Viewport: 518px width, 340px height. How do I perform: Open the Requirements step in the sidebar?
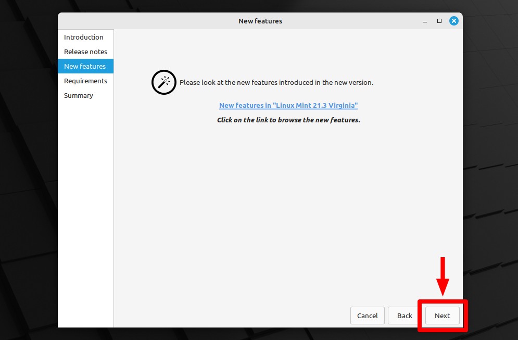[85, 81]
